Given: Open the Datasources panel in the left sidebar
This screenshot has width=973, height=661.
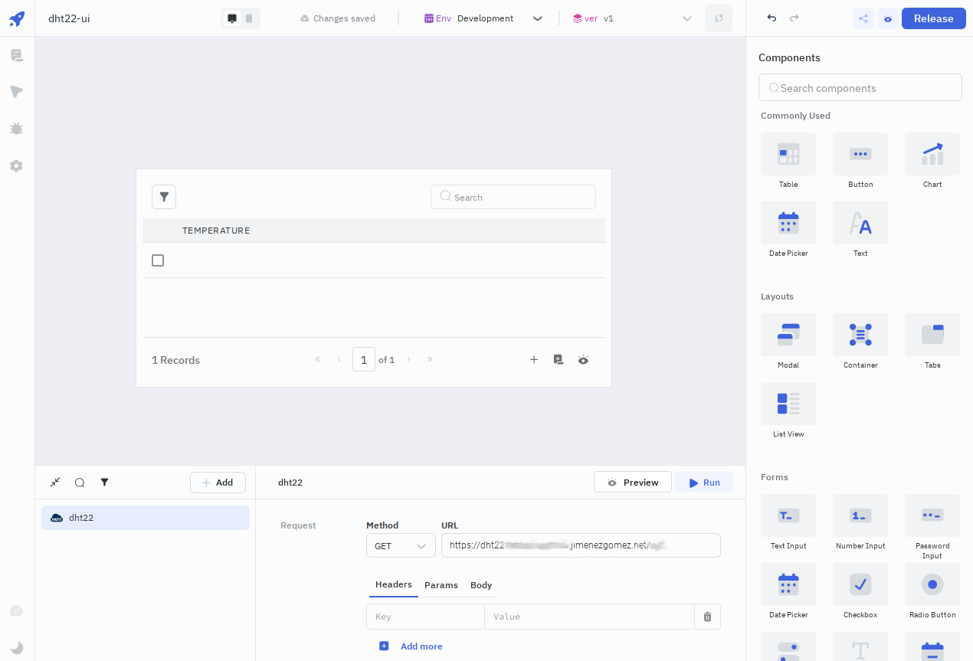Looking at the screenshot, I should (16, 55).
